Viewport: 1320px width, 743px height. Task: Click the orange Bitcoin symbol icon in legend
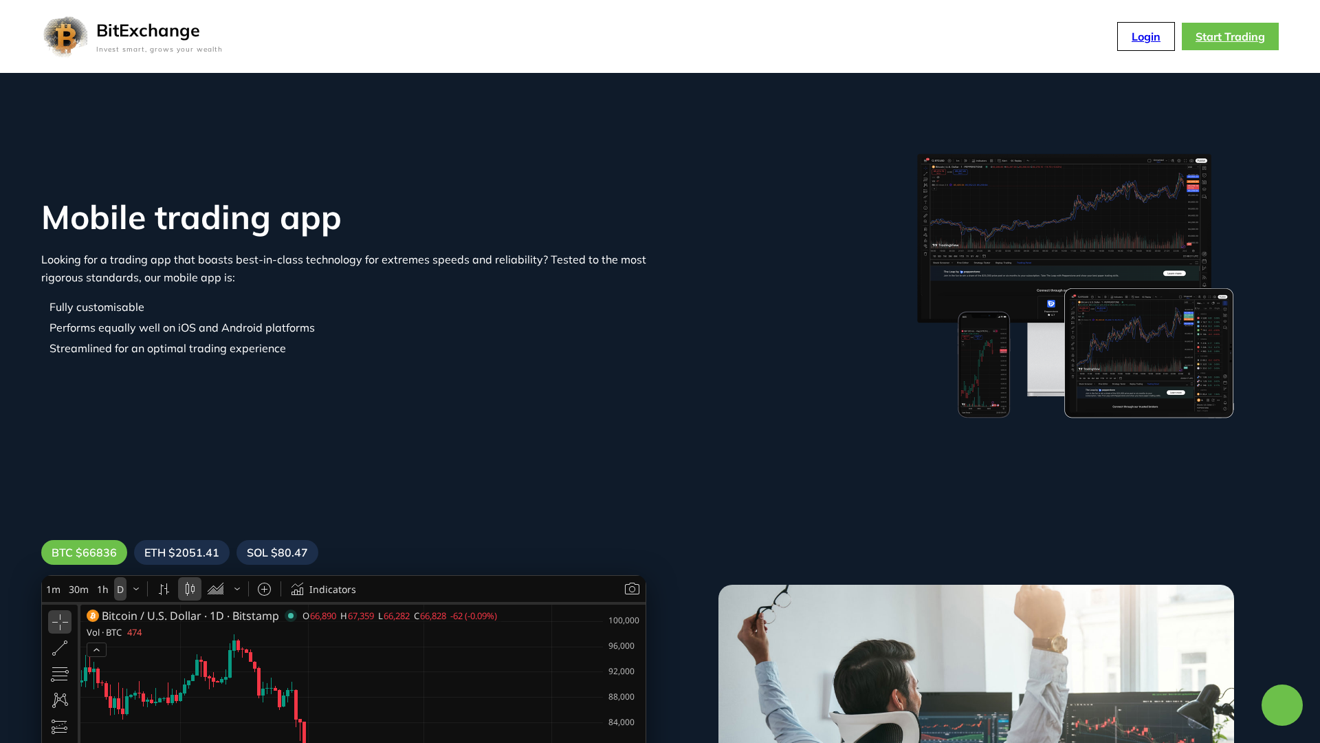pos(93,616)
